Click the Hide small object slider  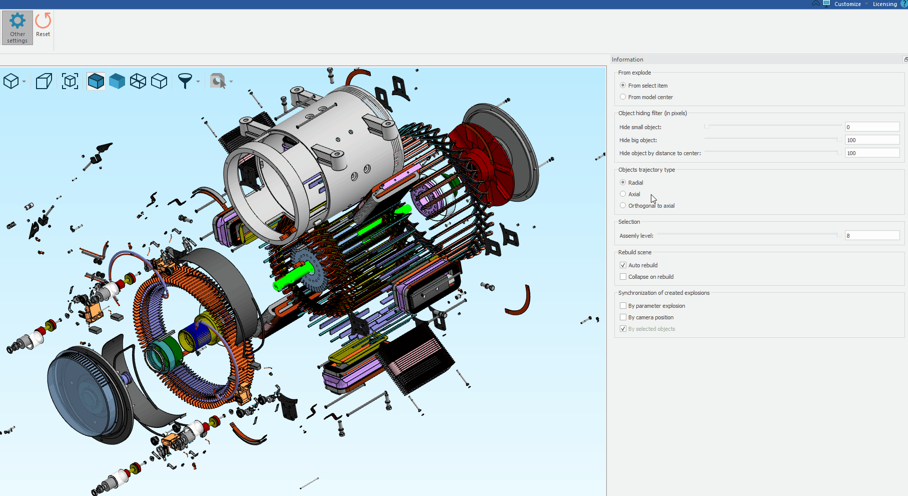[x=773, y=127]
